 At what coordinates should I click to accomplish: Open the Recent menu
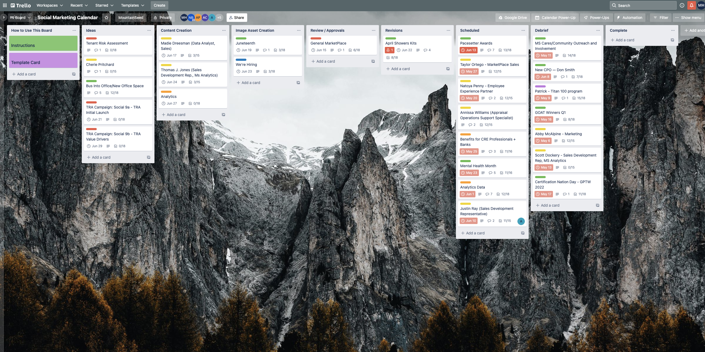pos(79,5)
